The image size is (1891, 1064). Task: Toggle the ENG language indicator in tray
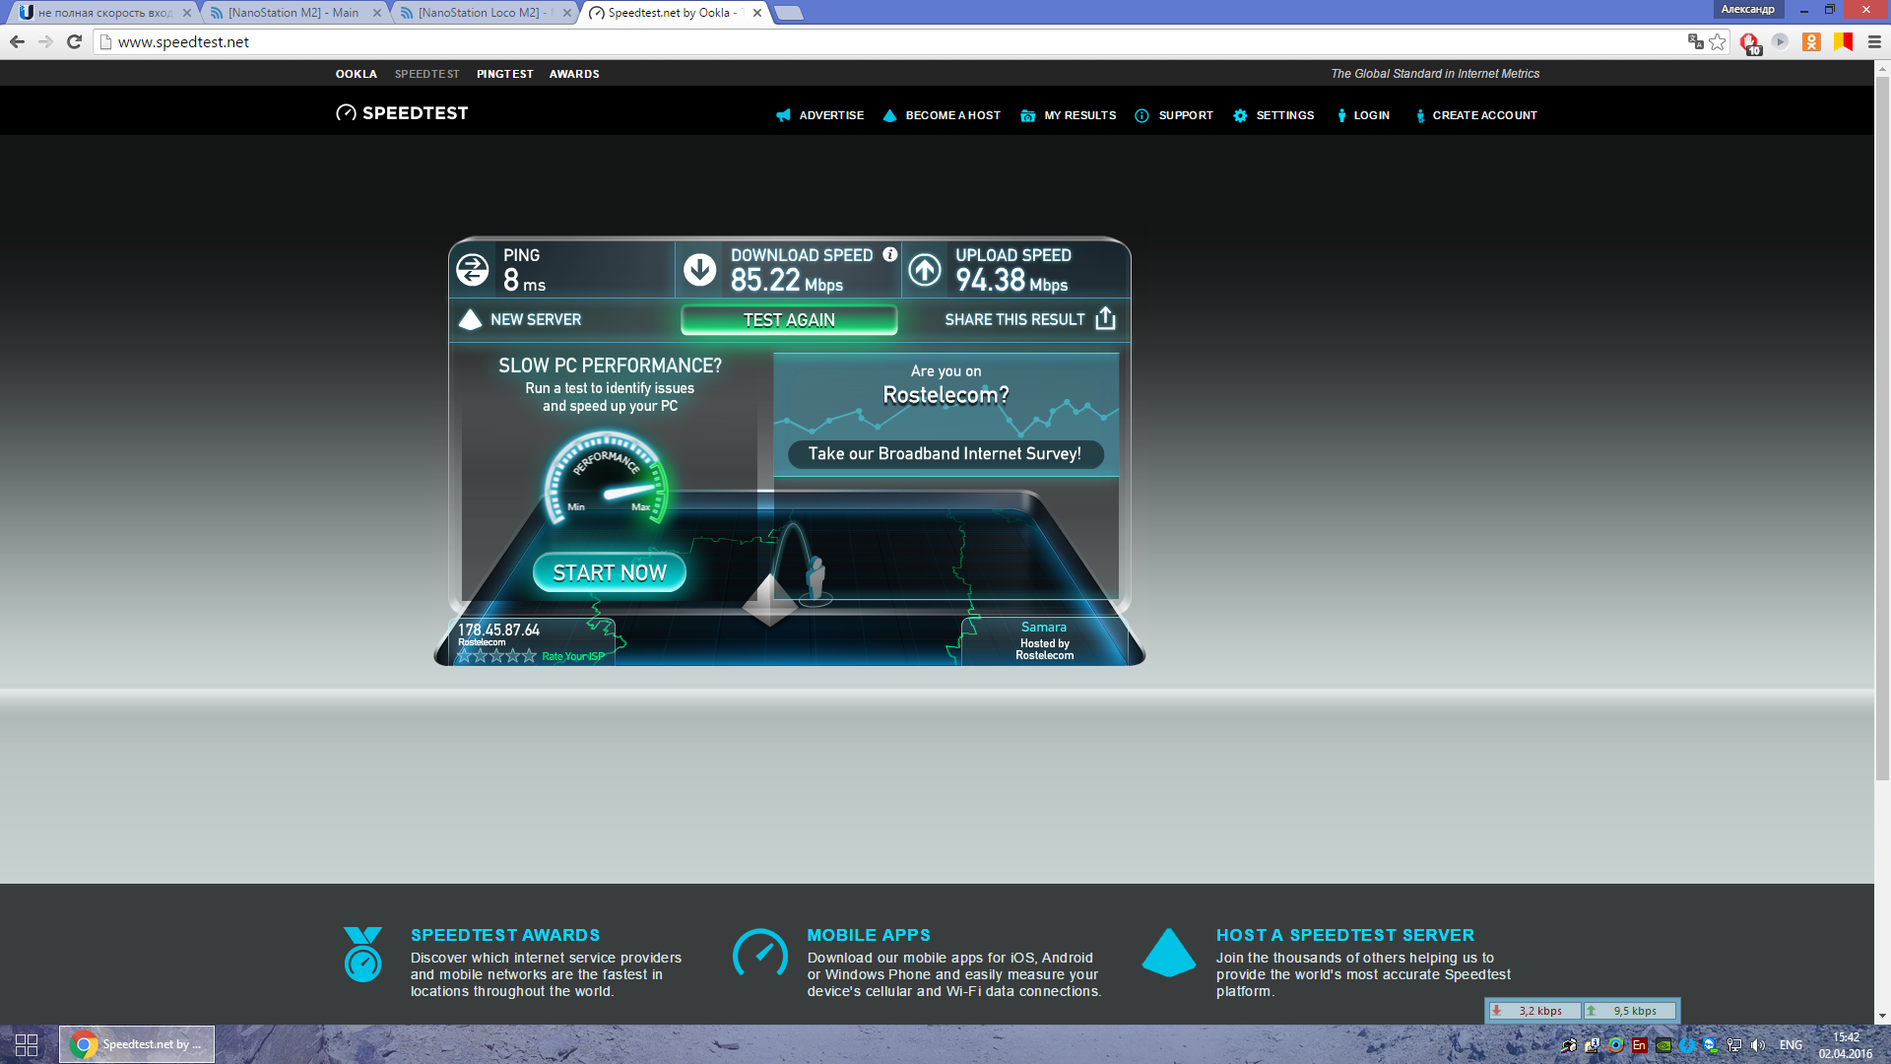[1791, 1045]
